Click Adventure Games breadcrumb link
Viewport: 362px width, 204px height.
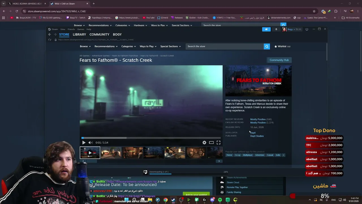click(101, 56)
